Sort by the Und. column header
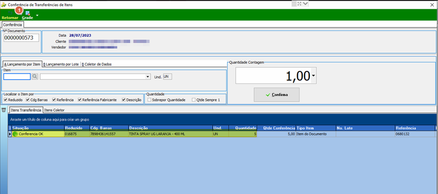This screenshot has height=194, width=438. (221, 128)
